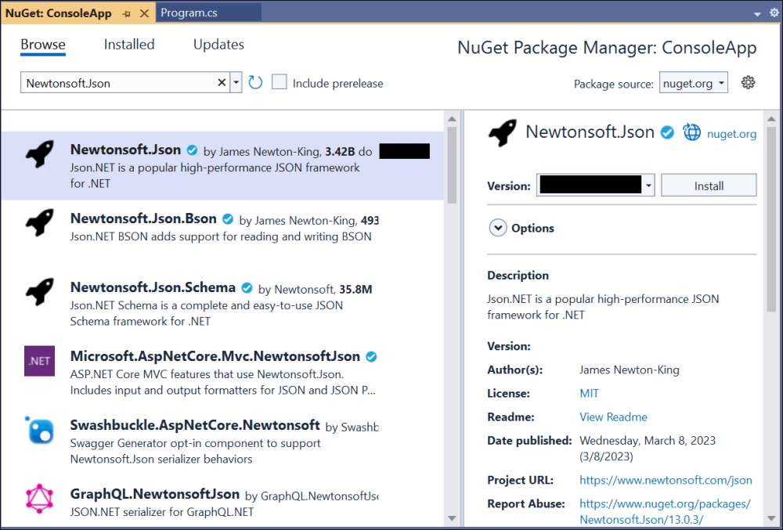Screen dimensions: 783x530
Task: Click the globe icon next to nuget.org
Action: click(691, 132)
